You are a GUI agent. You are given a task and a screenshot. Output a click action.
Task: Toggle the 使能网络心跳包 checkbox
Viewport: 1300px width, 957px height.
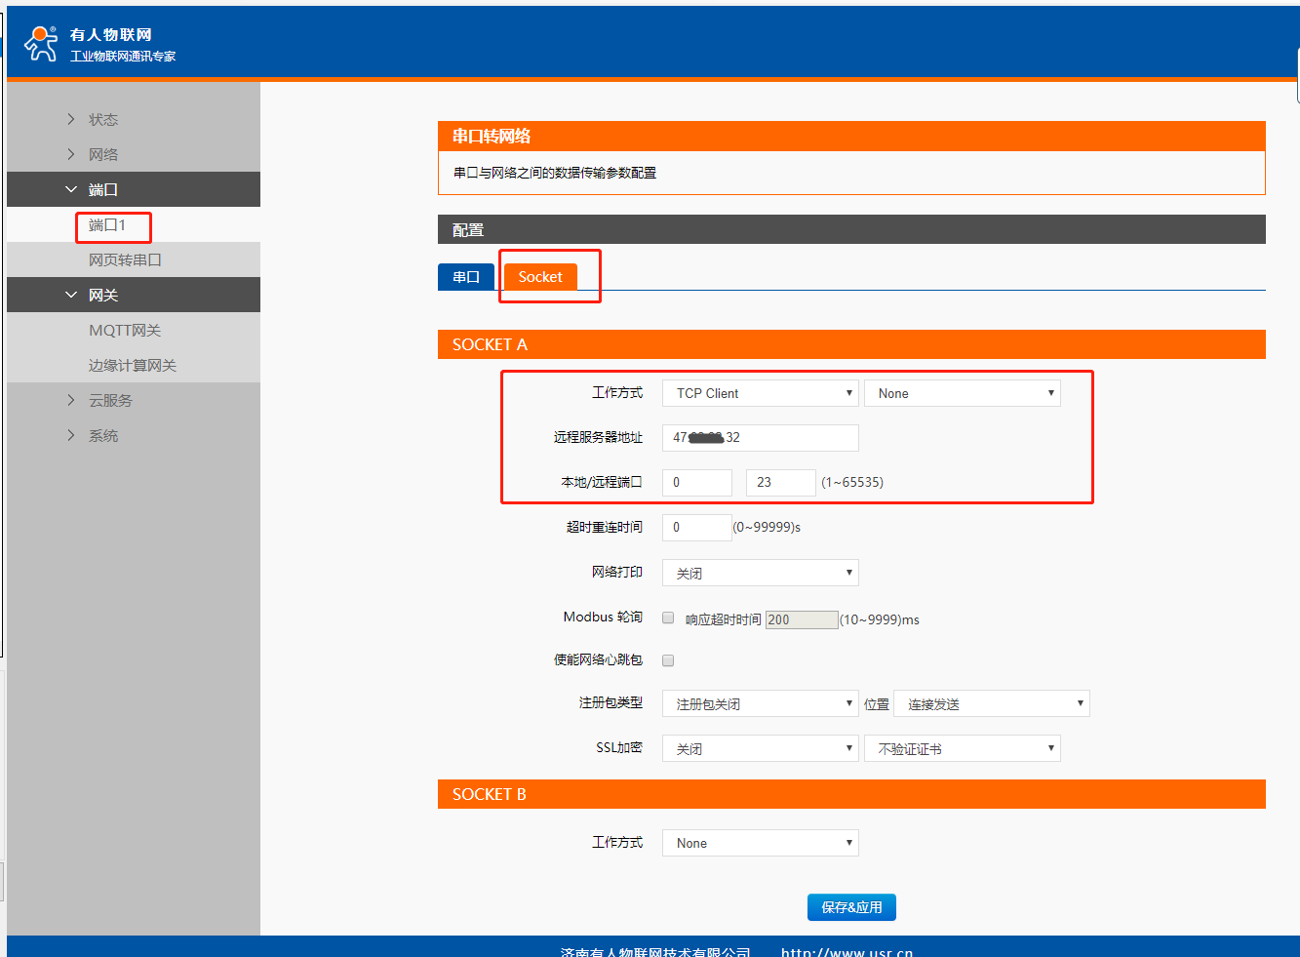click(x=668, y=660)
